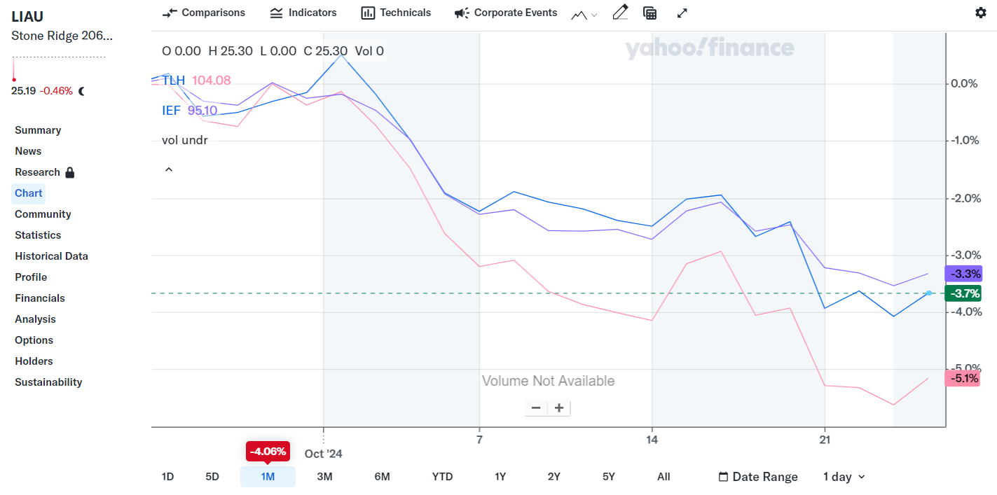Open chart settings gear
This screenshot has height=495, width=997.
pyautogui.click(x=981, y=13)
